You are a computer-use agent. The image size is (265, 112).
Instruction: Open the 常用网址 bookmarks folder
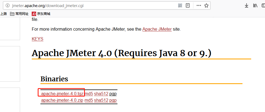pos(19,14)
